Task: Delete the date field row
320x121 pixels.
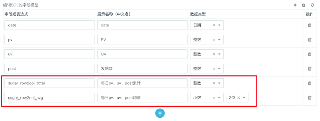Action: [309, 25]
